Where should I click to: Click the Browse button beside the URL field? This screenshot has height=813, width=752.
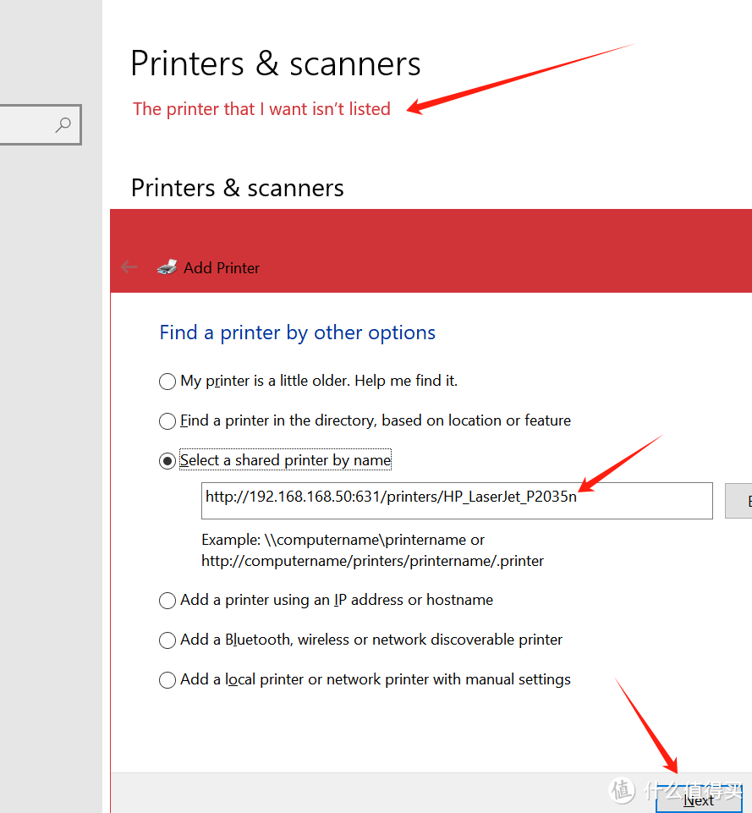(x=739, y=502)
